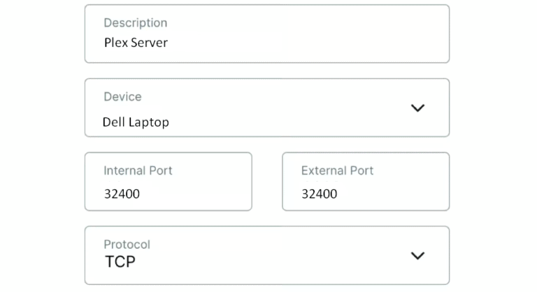Click the Description input field
537x292 pixels.
tap(266, 34)
